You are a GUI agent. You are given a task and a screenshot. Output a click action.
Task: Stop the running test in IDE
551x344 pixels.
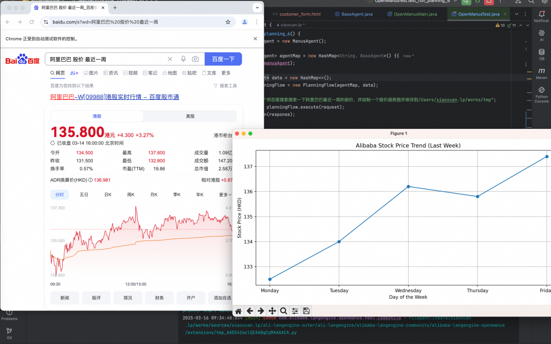pos(489,2)
